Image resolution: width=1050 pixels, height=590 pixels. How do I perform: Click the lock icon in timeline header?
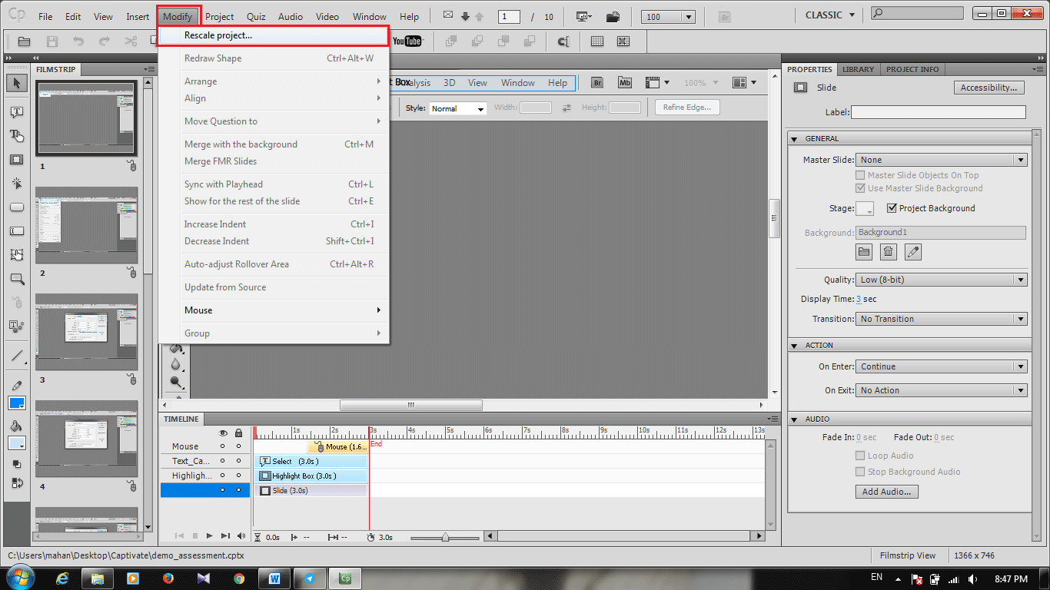point(238,433)
